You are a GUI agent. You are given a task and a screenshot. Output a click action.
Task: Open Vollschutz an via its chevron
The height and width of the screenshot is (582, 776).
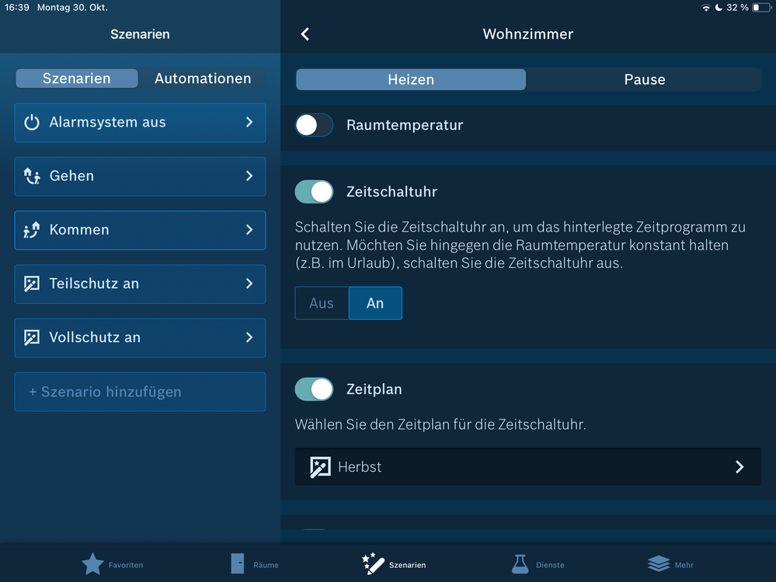249,337
